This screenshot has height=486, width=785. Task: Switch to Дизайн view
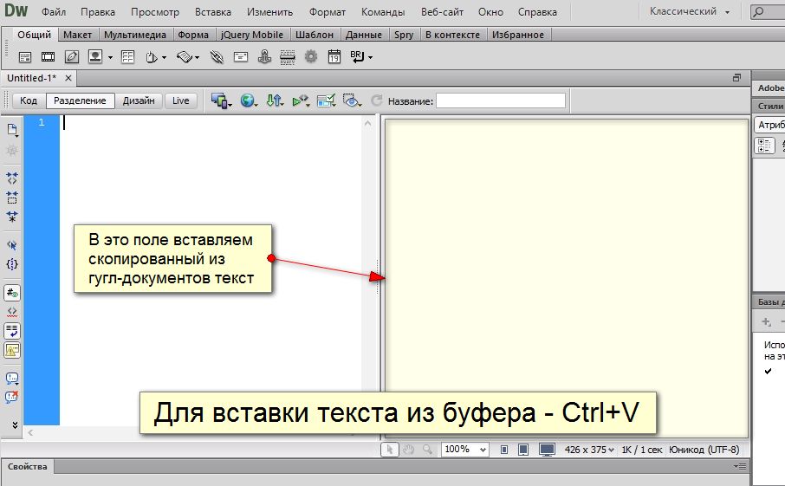coord(139,100)
